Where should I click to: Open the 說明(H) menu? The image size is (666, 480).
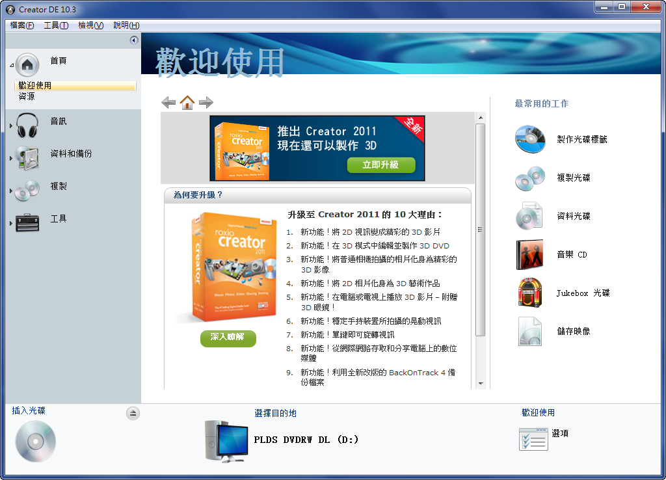[126, 25]
